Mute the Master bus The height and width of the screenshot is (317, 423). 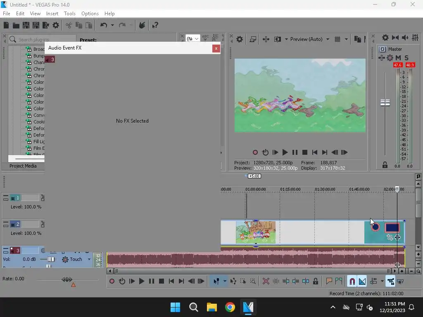pyautogui.click(x=398, y=58)
